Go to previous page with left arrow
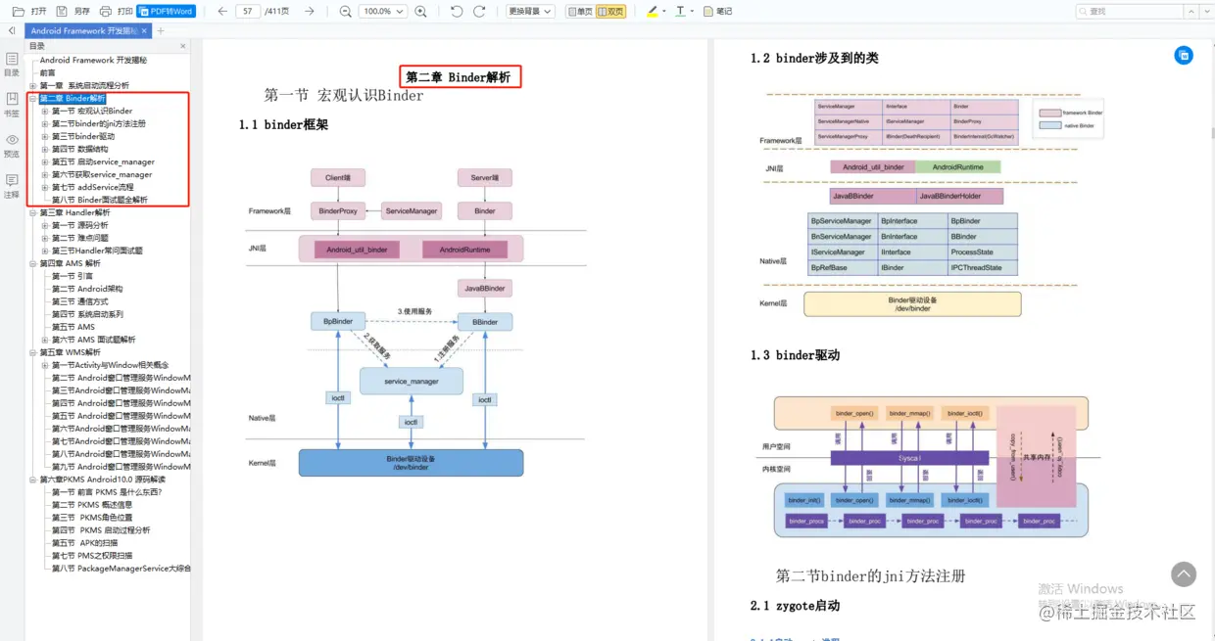 (222, 11)
